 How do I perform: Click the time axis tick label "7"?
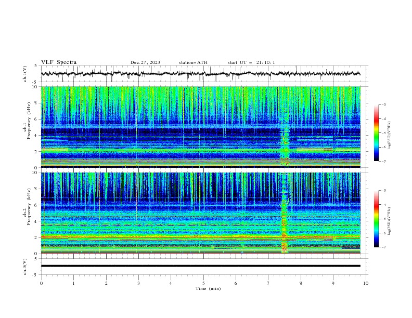268,283
